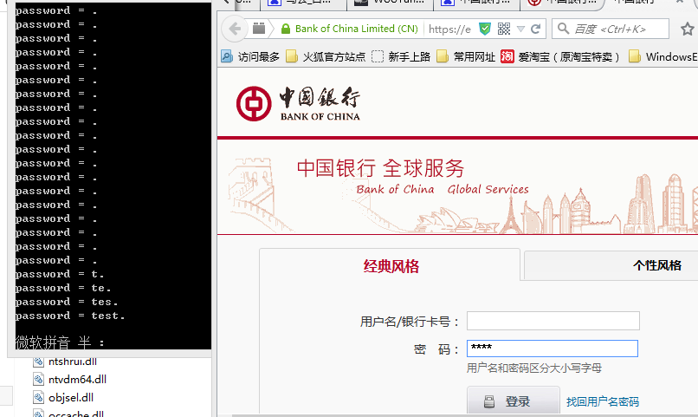Open the 火狐官方站点 bookmark folder
This screenshot has height=417, width=698.
point(326,56)
